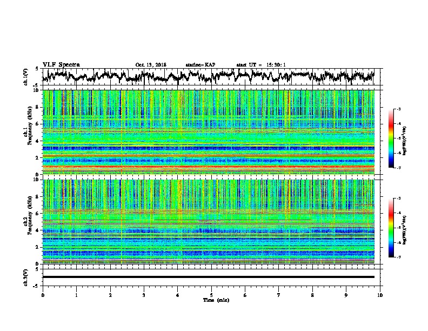Click the "-7" label on ch.2 color bar
This screenshot has width=428, height=331.
pyautogui.click(x=399, y=257)
